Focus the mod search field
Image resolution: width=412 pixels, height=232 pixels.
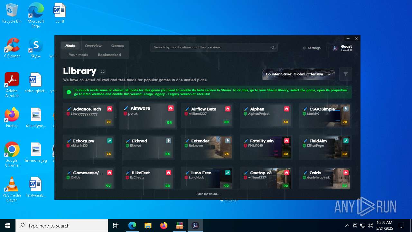214,47
